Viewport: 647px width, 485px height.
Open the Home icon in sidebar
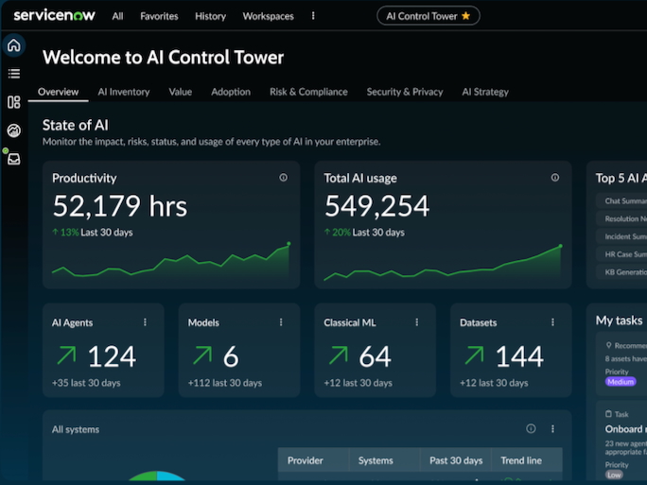[x=14, y=45]
